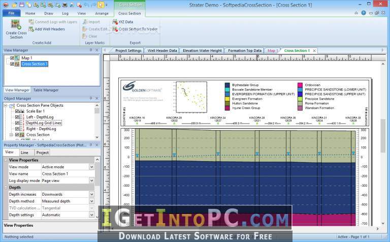Pin the Object Manager panel
390x242 pixels.
[x=91, y=98]
